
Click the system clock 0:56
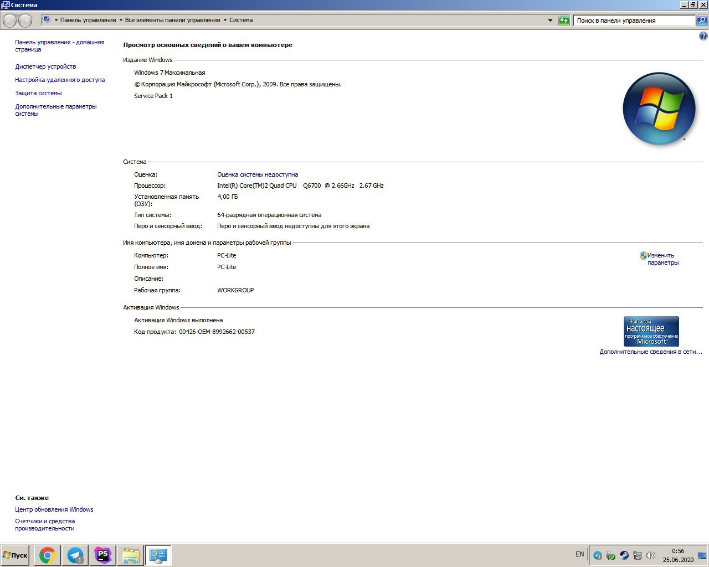(x=678, y=551)
